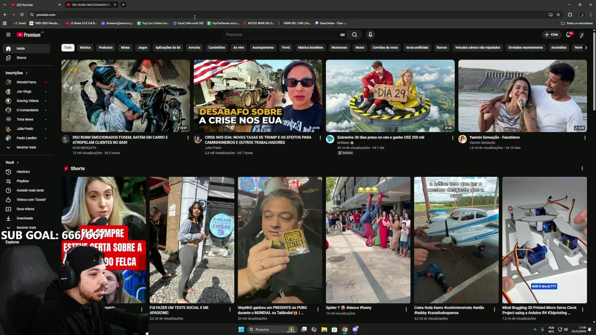This screenshot has width=596, height=335.
Task: Open the Excel | Microsoft 365 bookmark
Action: click(x=189, y=23)
